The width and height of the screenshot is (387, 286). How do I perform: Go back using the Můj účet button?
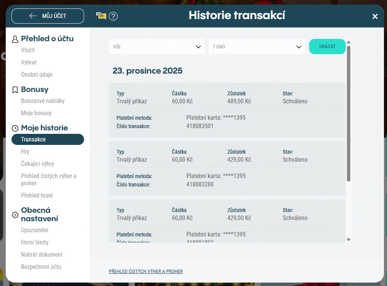coord(48,16)
